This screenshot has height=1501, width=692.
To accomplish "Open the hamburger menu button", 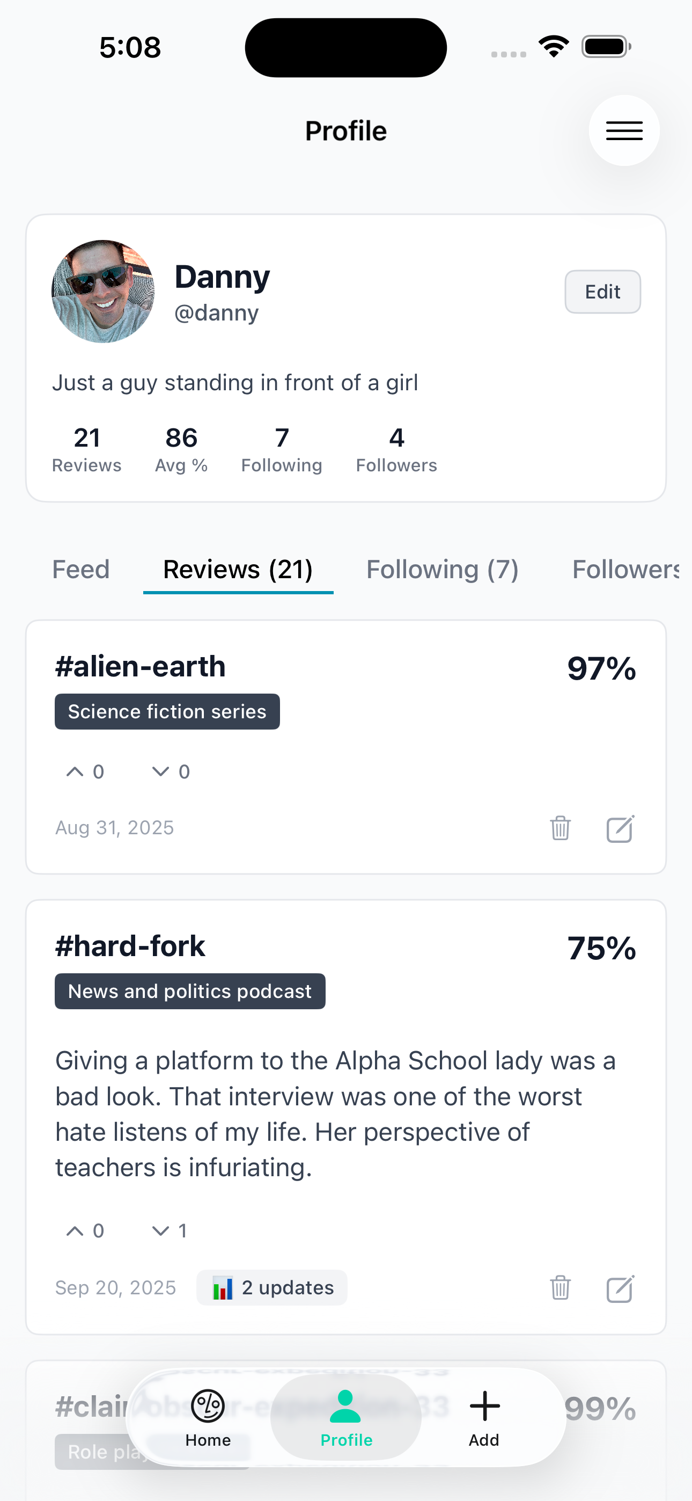I will 624,130.
